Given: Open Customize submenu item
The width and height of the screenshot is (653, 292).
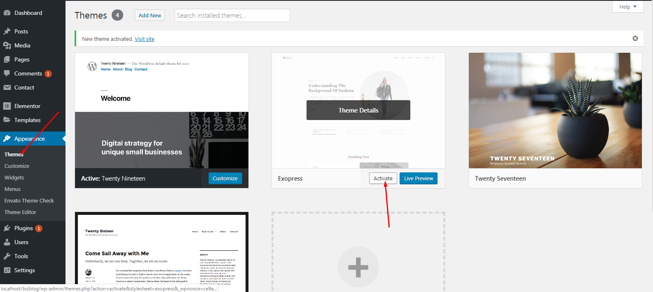Looking at the screenshot, I should tap(17, 166).
